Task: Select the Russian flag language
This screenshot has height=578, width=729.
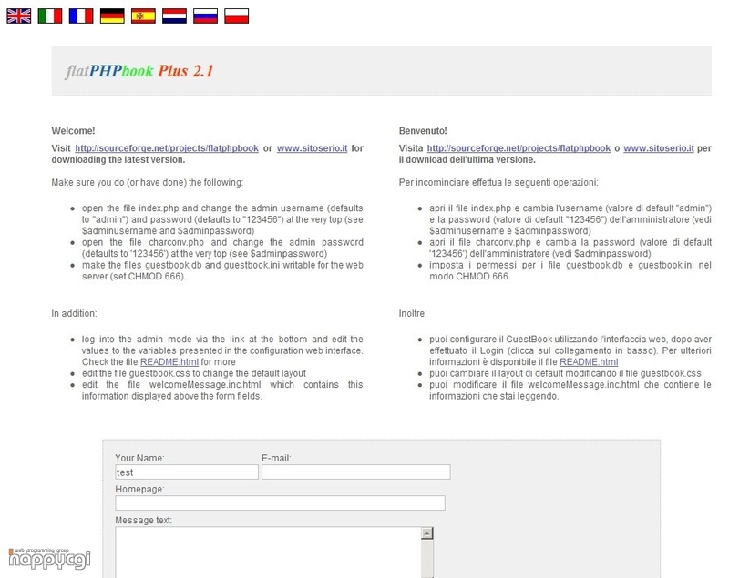Action: (x=206, y=15)
